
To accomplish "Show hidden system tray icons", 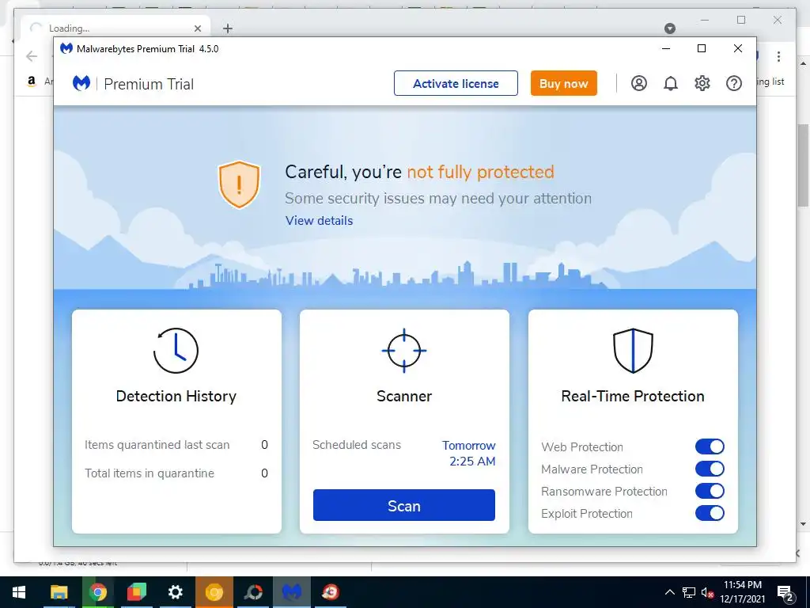I will [669, 592].
